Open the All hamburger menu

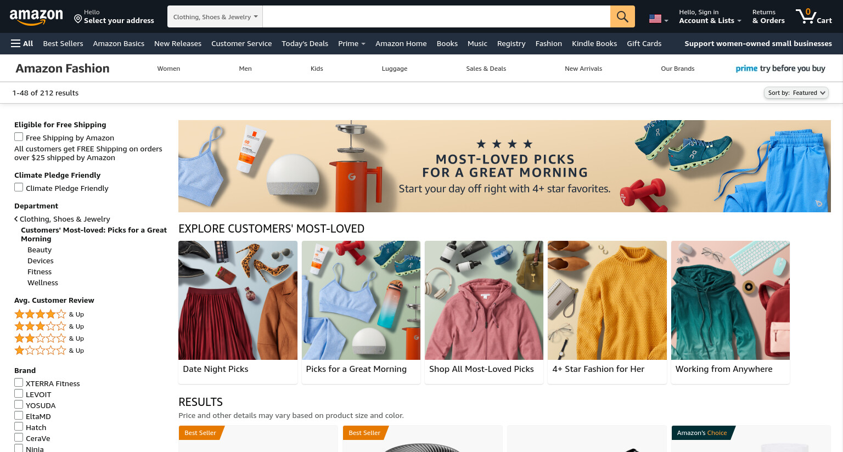(x=22, y=43)
